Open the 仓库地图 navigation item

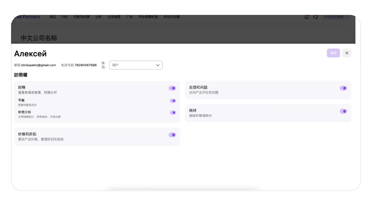114,17
